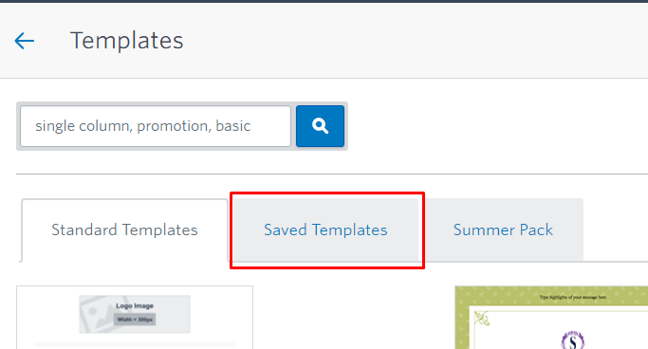This screenshot has height=349, width=648.
Task: Click the dark bar at window top
Action: point(324,1)
